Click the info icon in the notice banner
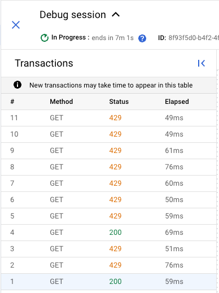This screenshot has width=219, height=293. click(17, 85)
